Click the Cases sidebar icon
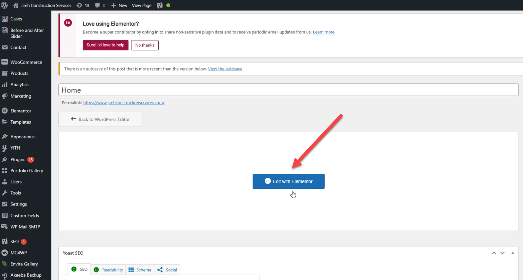This screenshot has height=280, width=523. 5,19
